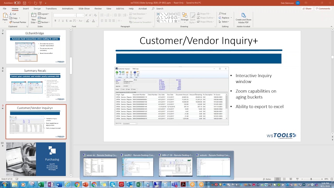
Task: Open the Transitions tab
Action: (x=51, y=9)
